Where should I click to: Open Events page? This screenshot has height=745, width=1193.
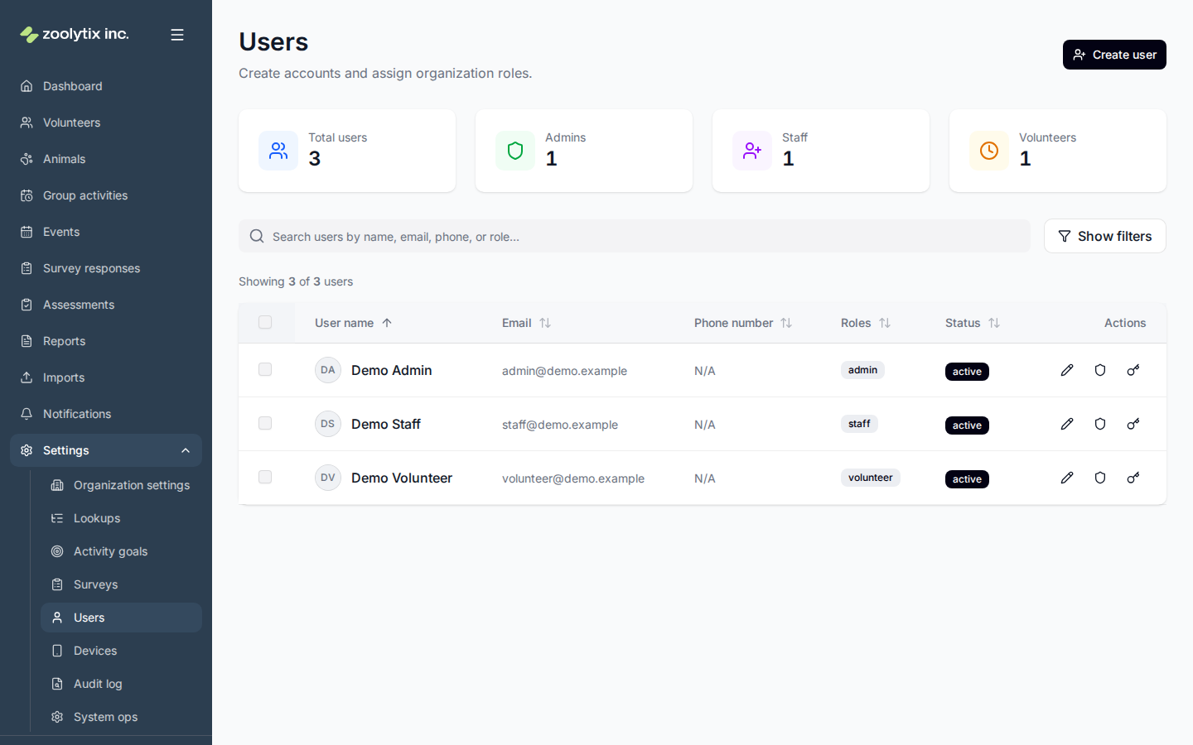(106, 232)
